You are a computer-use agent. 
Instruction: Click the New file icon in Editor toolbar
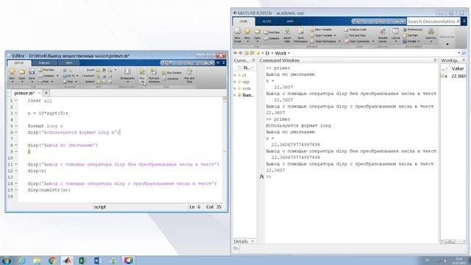[x=12, y=71]
